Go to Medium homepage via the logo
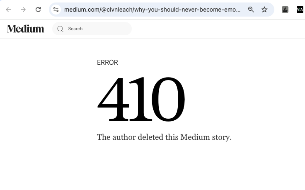 [25, 29]
